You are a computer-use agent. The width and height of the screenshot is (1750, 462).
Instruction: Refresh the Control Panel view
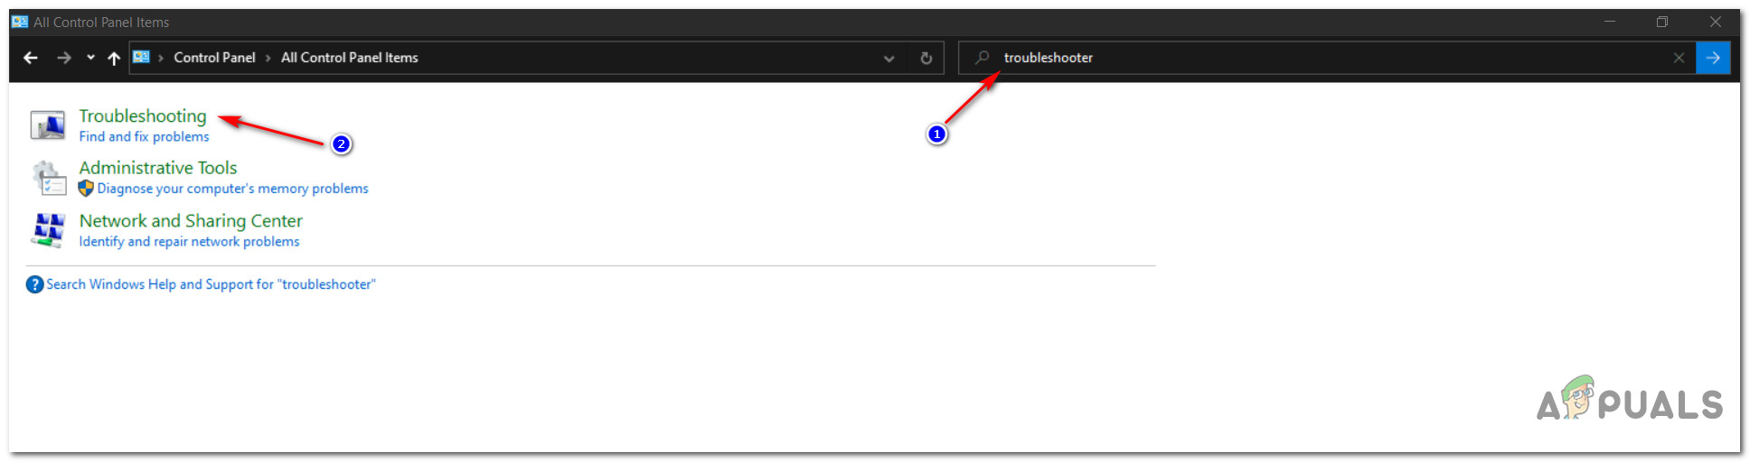926,58
